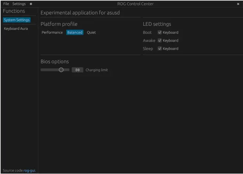The width and height of the screenshot is (243, 174).
Task: Toggle the sun theme icon
Action: tap(31, 4)
